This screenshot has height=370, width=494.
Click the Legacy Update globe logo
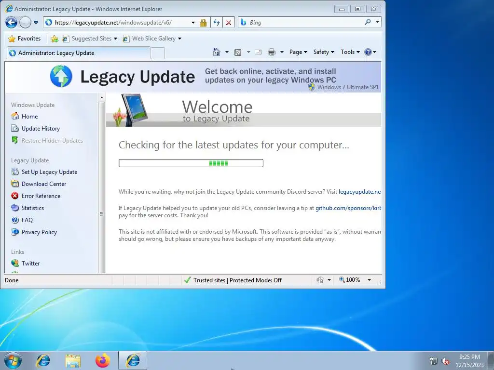61,76
